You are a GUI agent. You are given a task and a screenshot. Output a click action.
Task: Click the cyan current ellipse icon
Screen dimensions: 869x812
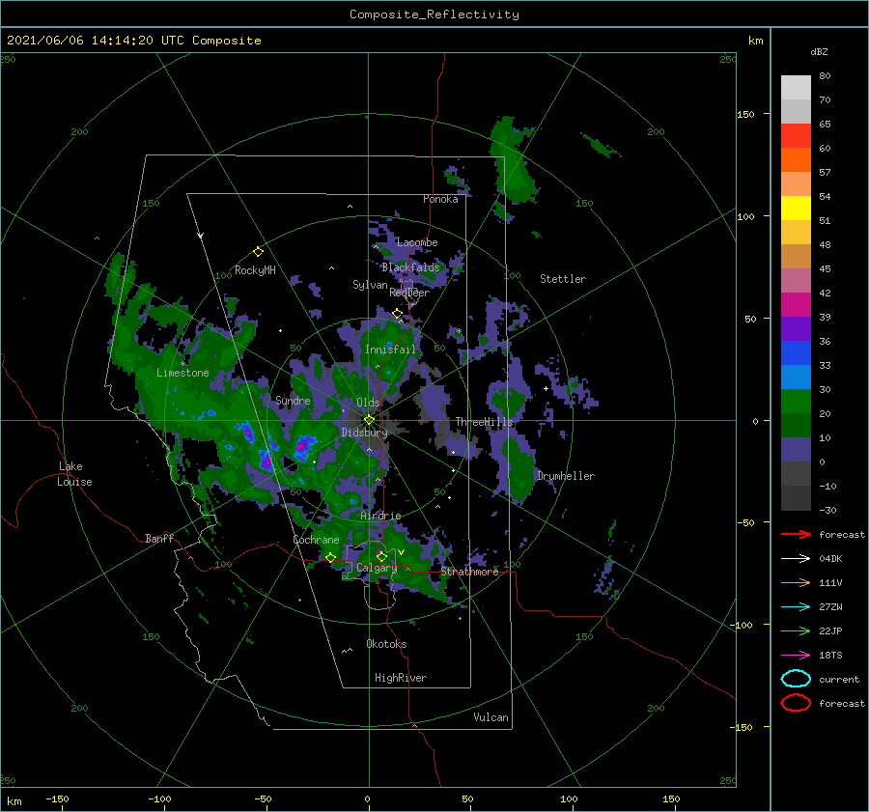pyautogui.click(x=796, y=679)
